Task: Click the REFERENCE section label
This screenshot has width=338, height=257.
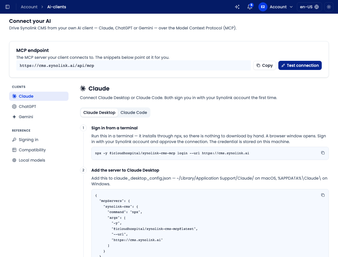Action: coord(21,131)
